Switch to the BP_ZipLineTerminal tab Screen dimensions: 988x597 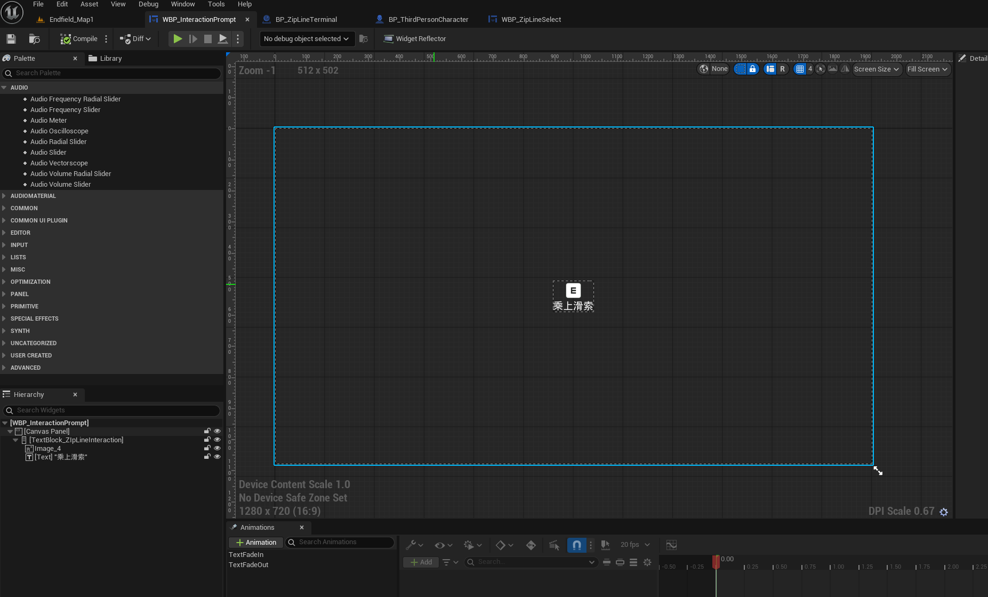click(306, 20)
